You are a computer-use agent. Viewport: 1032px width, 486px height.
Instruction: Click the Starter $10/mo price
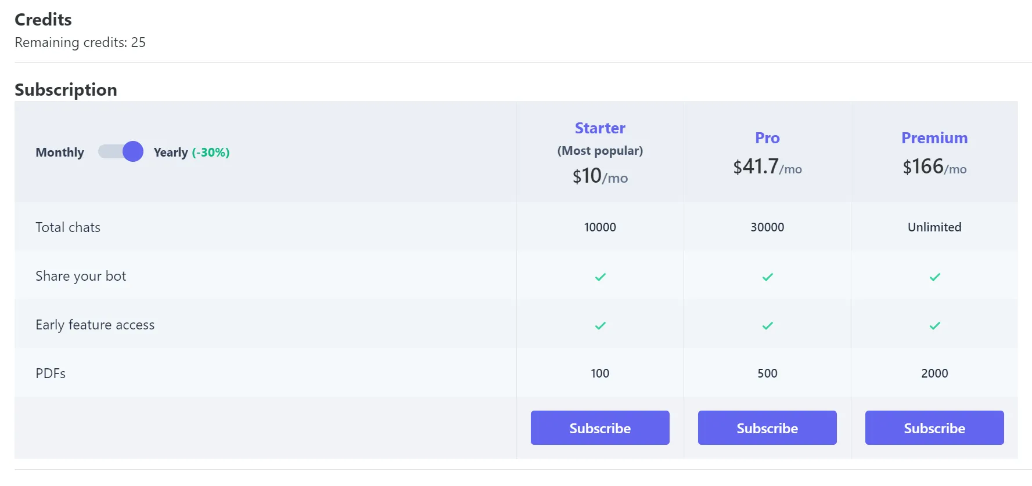coord(600,176)
